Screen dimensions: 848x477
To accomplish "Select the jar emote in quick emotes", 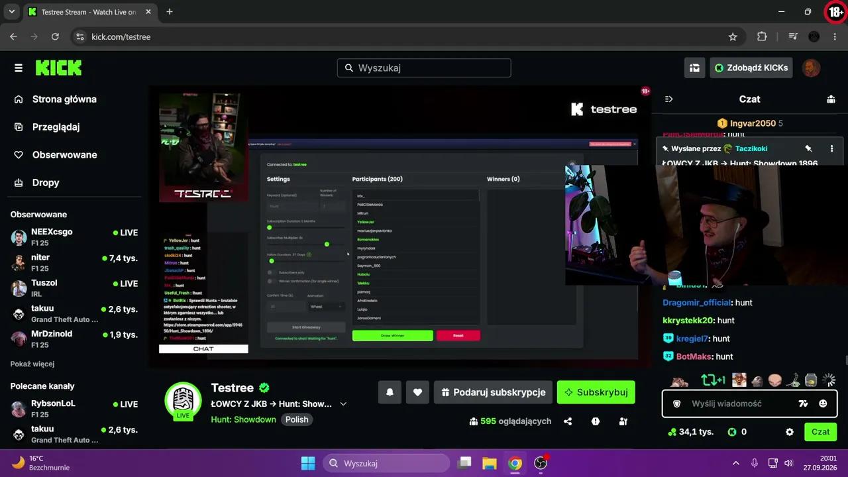I will pyautogui.click(x=811, y=380).
